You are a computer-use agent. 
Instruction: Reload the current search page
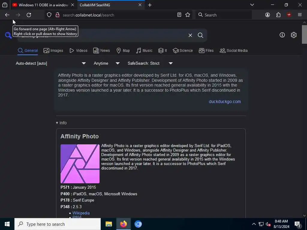tap(29, 15)
